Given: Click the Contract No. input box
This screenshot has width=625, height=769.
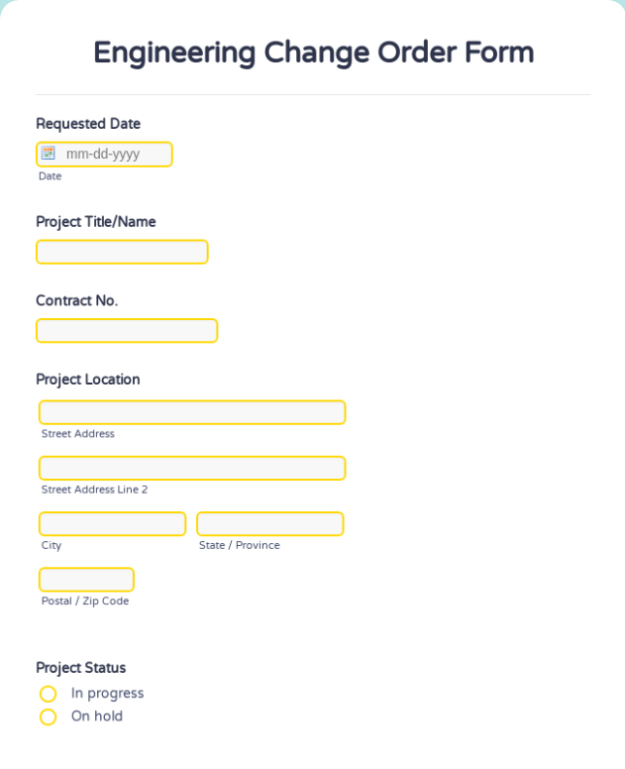Looking at the screenshot, I should [x=127, y=331].
